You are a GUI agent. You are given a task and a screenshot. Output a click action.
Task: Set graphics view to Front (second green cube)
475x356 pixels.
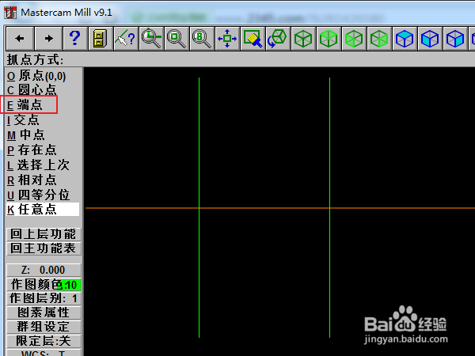(x=329, y=39)
